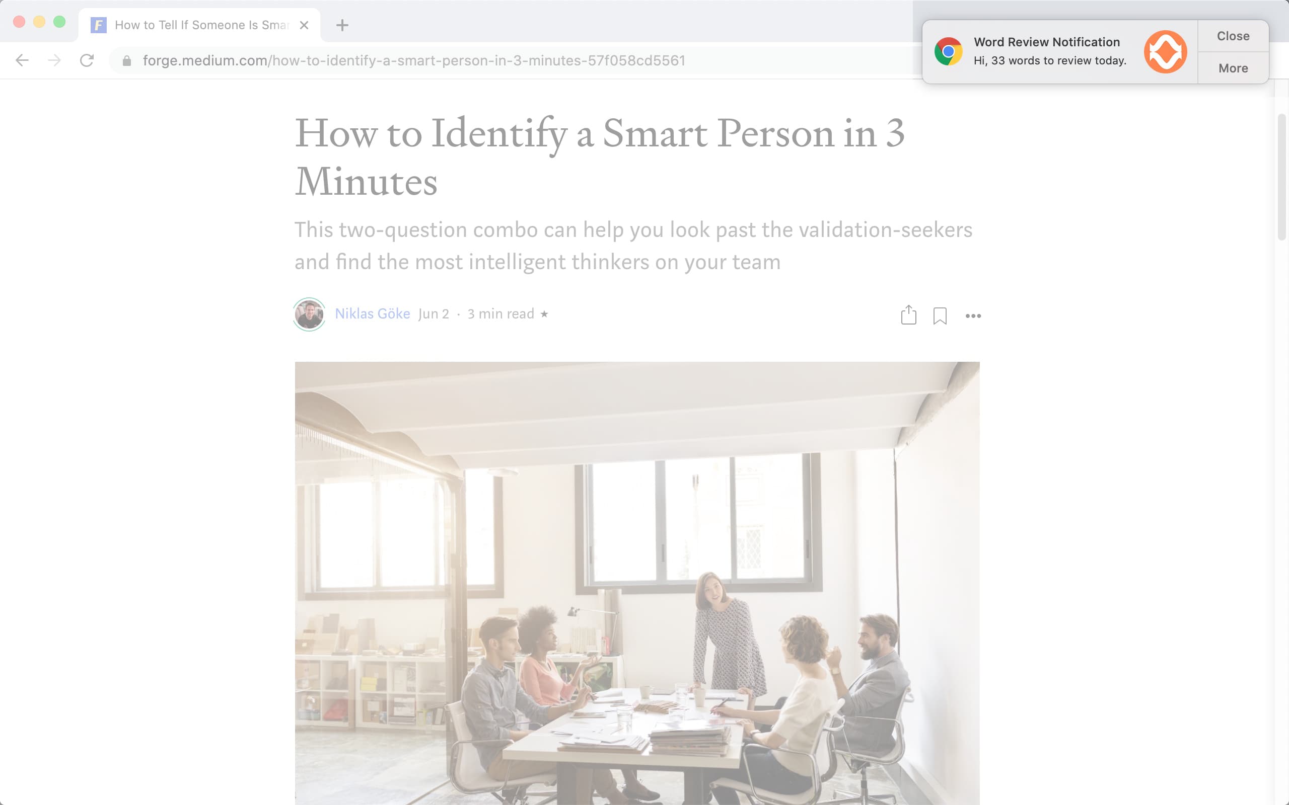
Task: Close the Word Review Notification
Action: click(x=1233, y=36)
